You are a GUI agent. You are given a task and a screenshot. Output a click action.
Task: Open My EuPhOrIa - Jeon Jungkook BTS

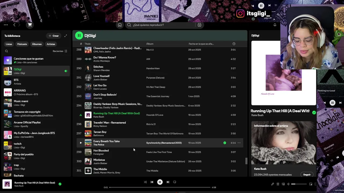(x=36, y=135)
